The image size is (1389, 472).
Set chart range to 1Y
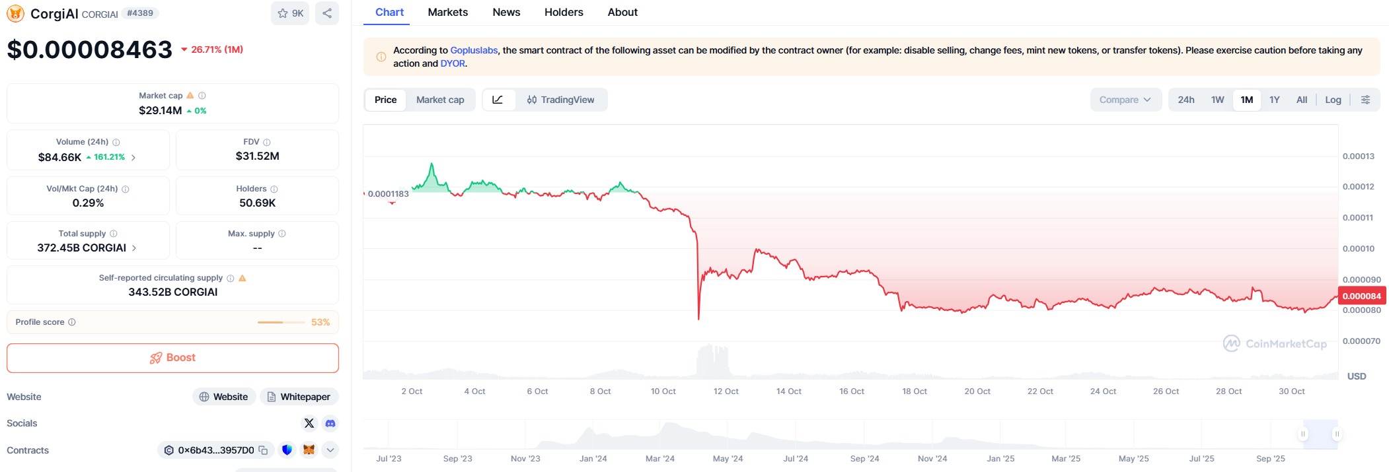1275,100
